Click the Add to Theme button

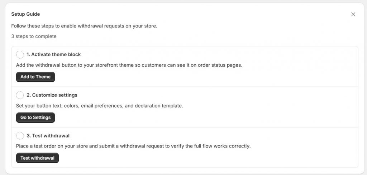tap(35, 77)
